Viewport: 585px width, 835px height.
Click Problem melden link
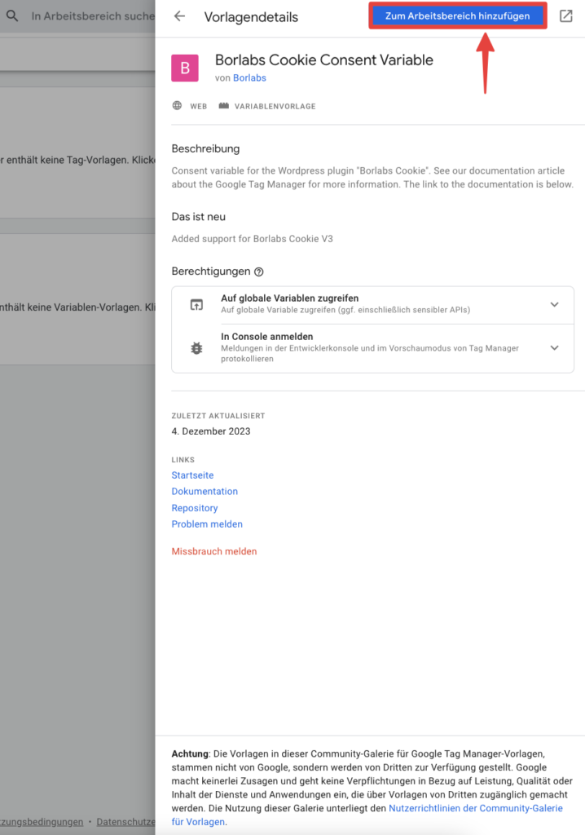[x=206, y=524]
